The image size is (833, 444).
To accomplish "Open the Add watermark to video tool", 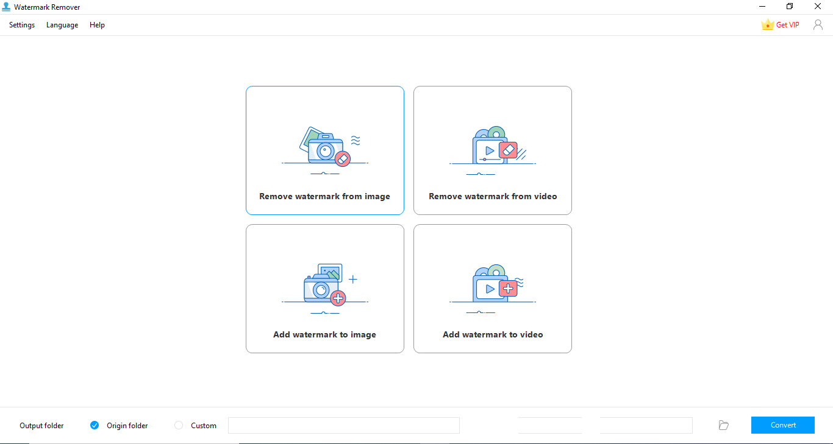I will click(x=492, y=288).
